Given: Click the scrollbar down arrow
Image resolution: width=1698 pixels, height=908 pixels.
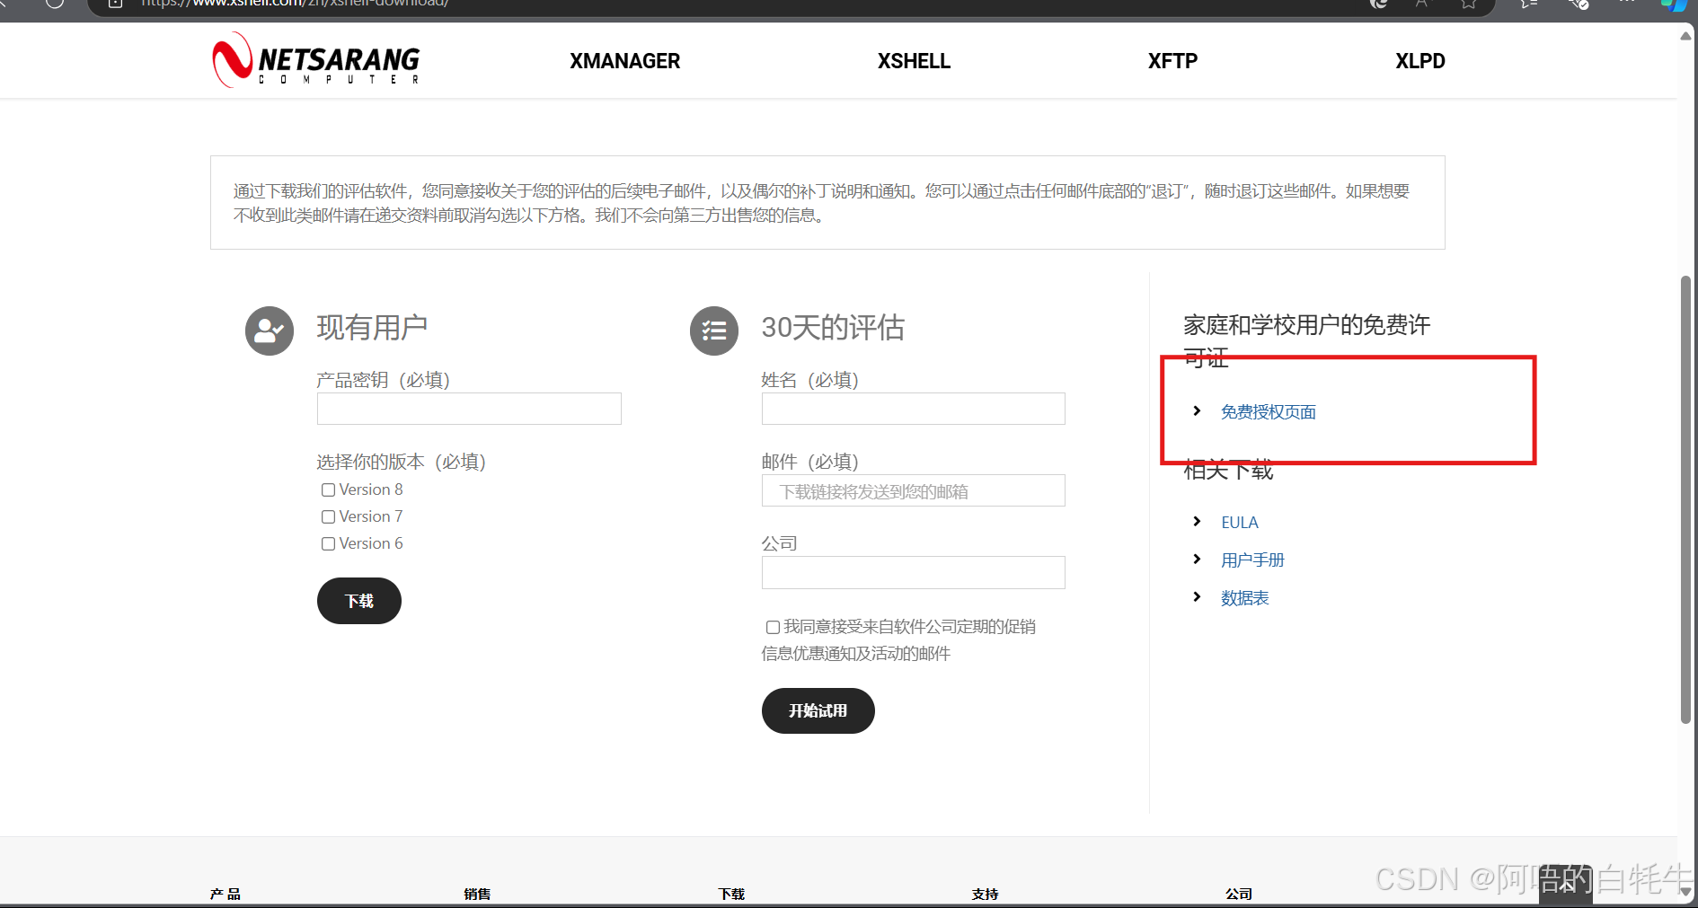Looking at the screenshot, I should [x=1686, y=894].
